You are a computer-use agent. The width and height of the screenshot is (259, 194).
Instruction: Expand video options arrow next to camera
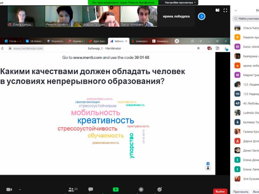coord(20,189)
